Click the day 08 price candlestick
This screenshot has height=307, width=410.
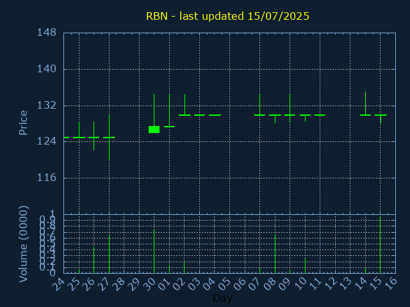click(x=275, y=119)
